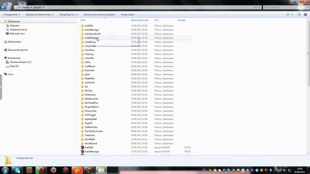Open the Help question mark icon
This screenshot has height=174, width=310.
pos(306,14)
